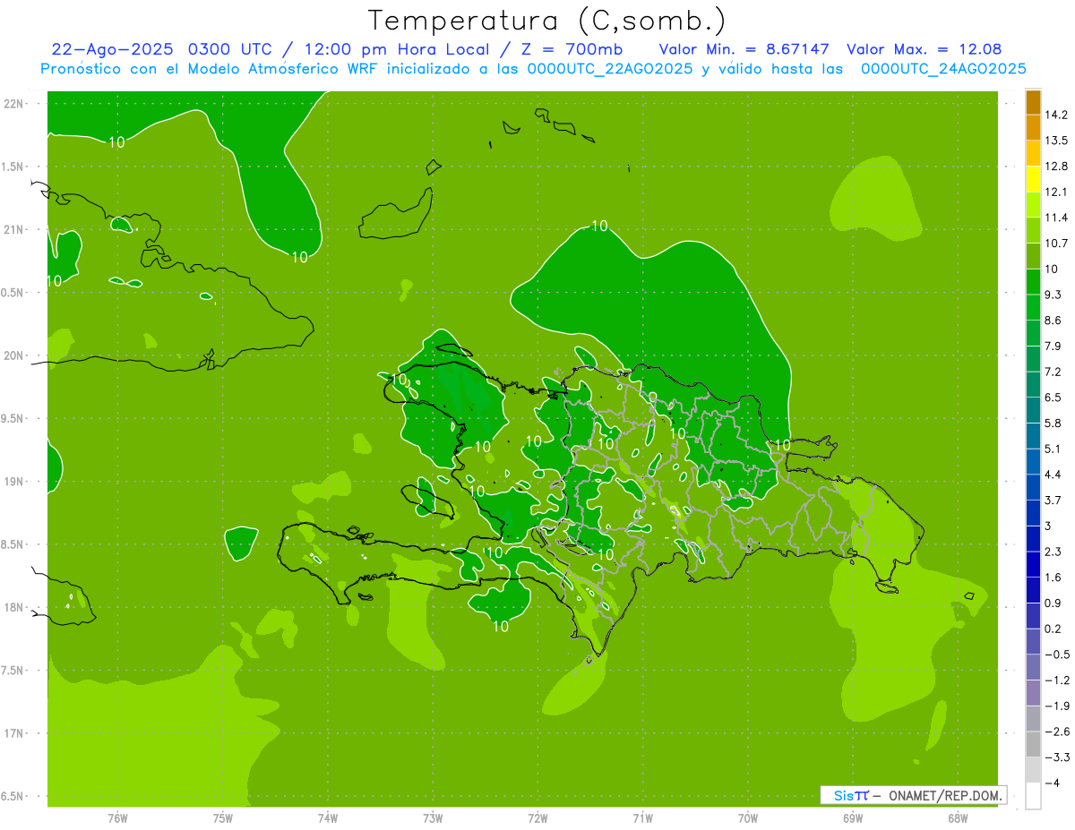Click the legend value '0.9'
Viewport: 1075px width, 830px height.
[1053, 603]
